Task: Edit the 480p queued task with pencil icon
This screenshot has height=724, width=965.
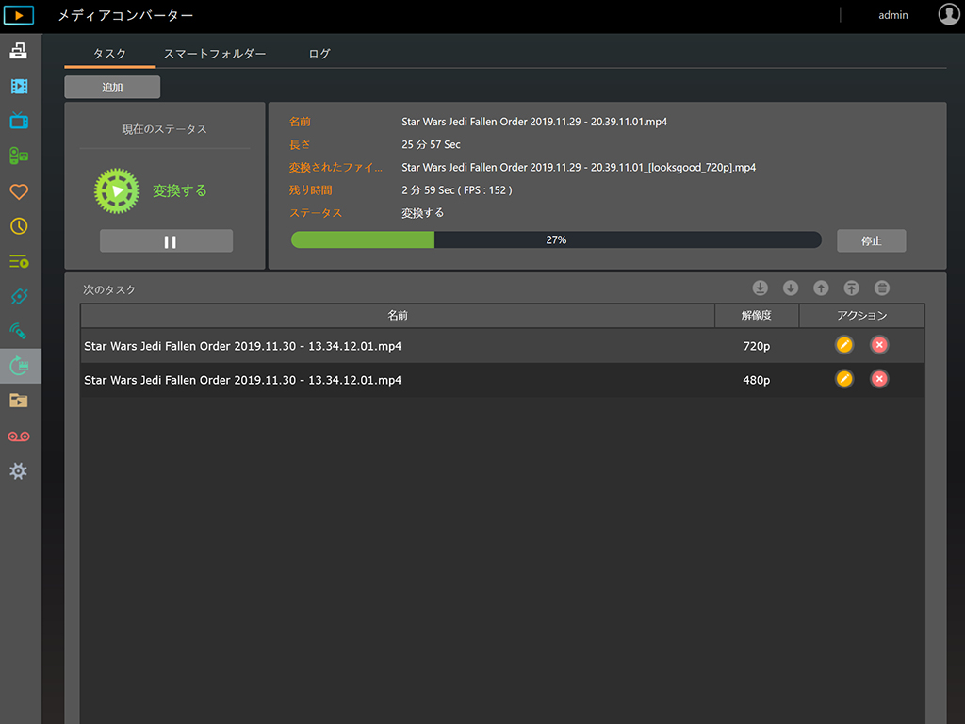Action: pos(844,379)
